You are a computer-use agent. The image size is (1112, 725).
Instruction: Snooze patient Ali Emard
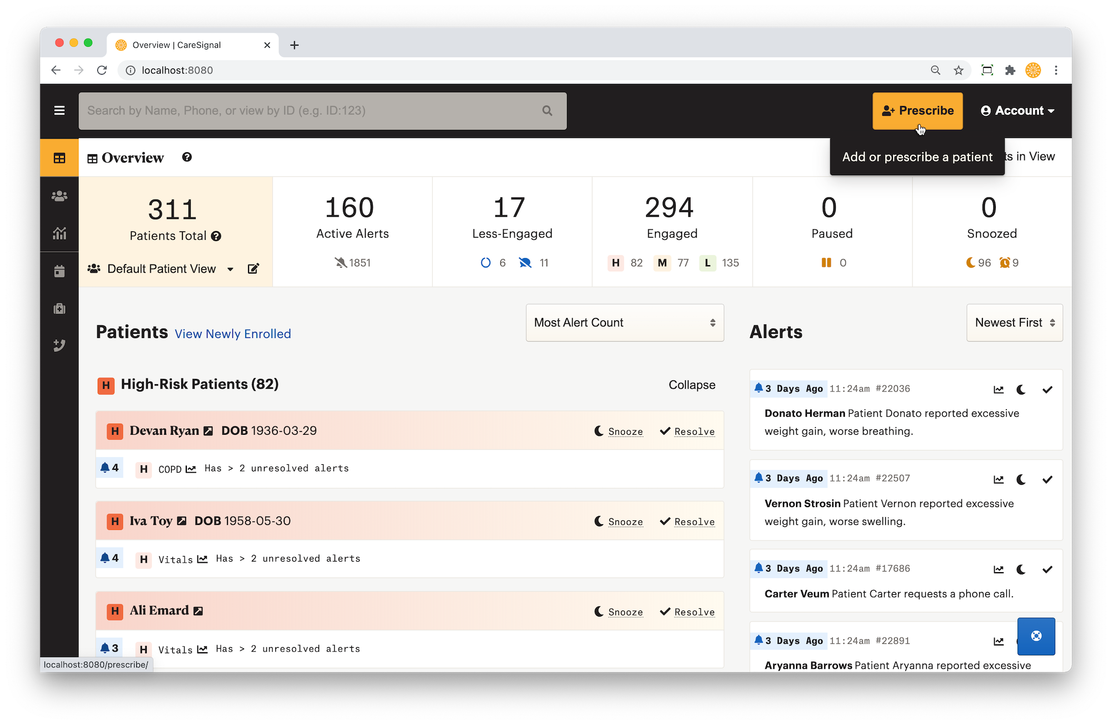619,612
